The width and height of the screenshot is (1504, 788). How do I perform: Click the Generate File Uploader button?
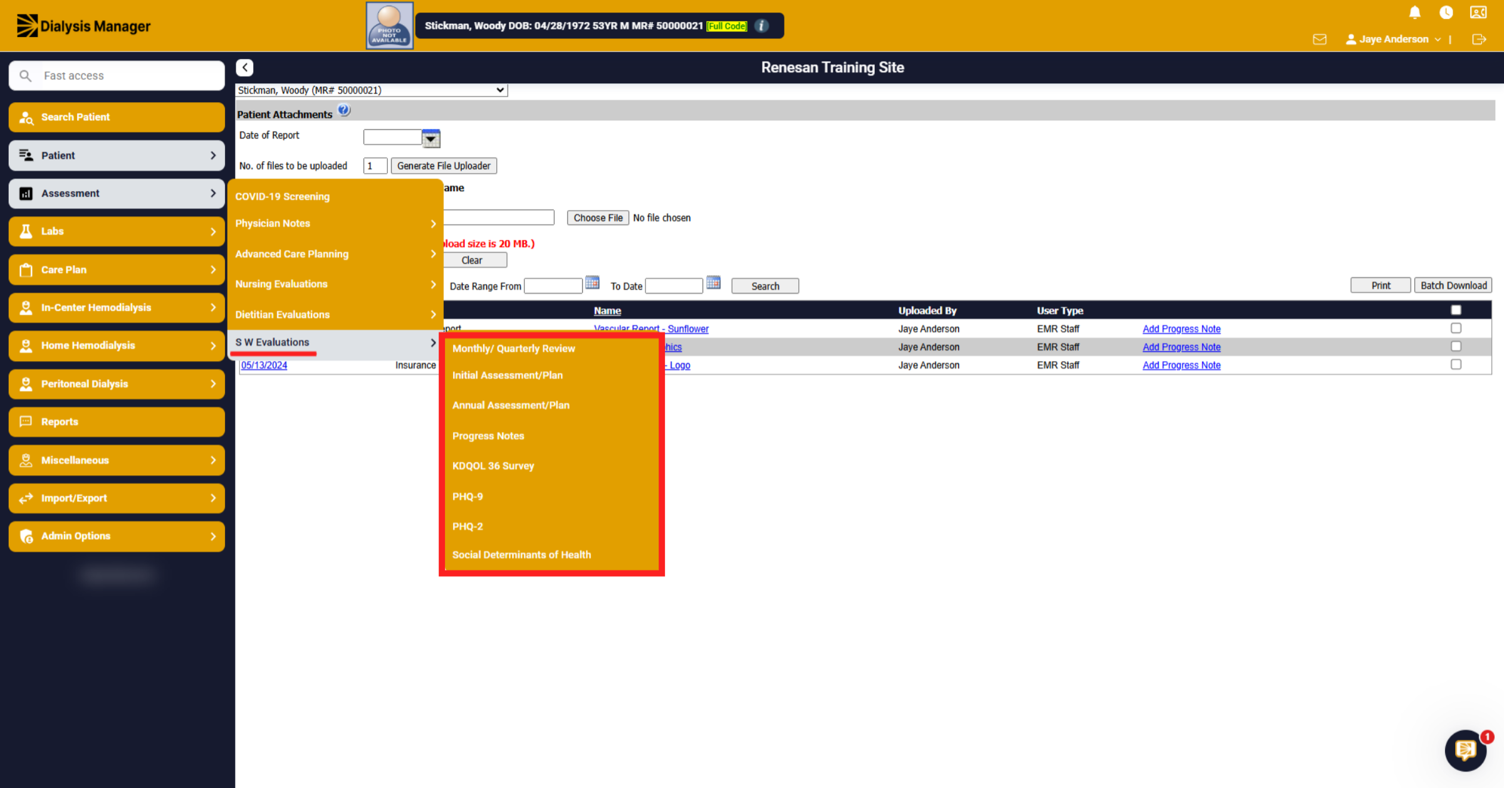tap(444, 166)
